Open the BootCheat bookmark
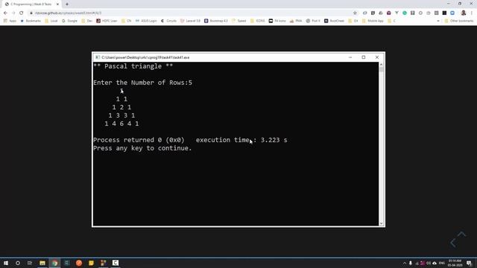 [334, 21]
